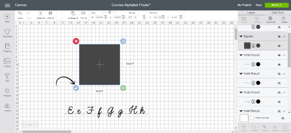Show the third Weld Result sublayer

(279, 102)
